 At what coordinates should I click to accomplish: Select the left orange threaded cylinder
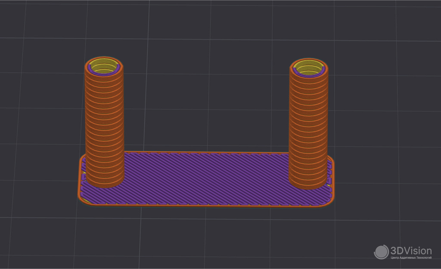pyautogui.click(x=105, y=125)
